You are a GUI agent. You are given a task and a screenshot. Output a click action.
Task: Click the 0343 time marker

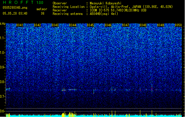click(55, 25)
